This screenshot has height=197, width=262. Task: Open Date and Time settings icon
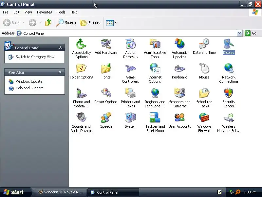204,44
